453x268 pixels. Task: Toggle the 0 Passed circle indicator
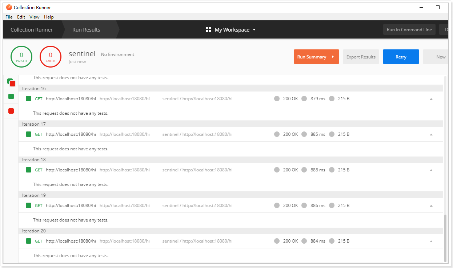[x=21, y=57]
